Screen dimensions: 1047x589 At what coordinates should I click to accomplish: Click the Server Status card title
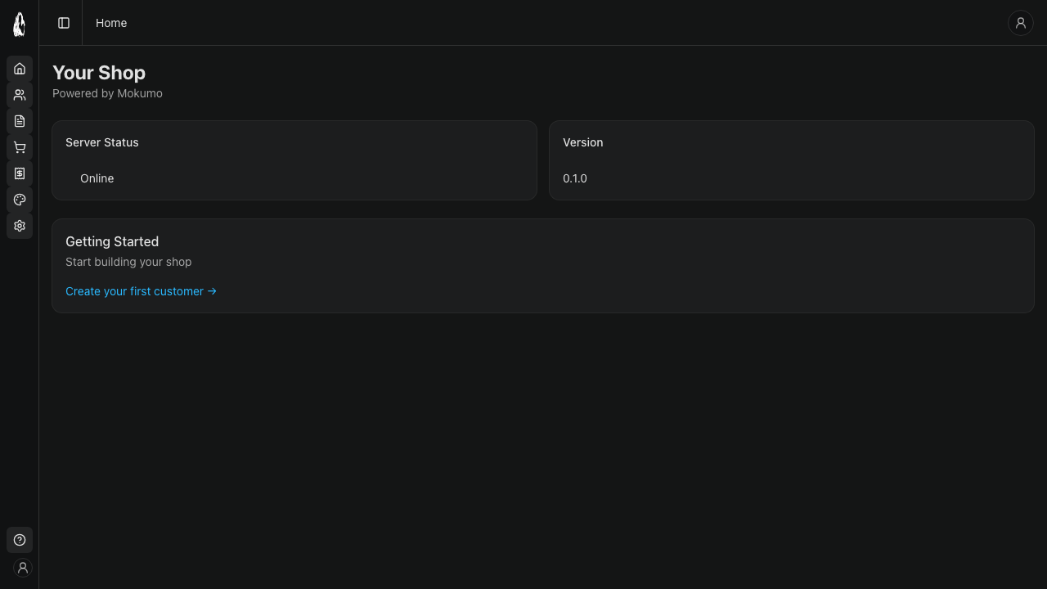102,142
